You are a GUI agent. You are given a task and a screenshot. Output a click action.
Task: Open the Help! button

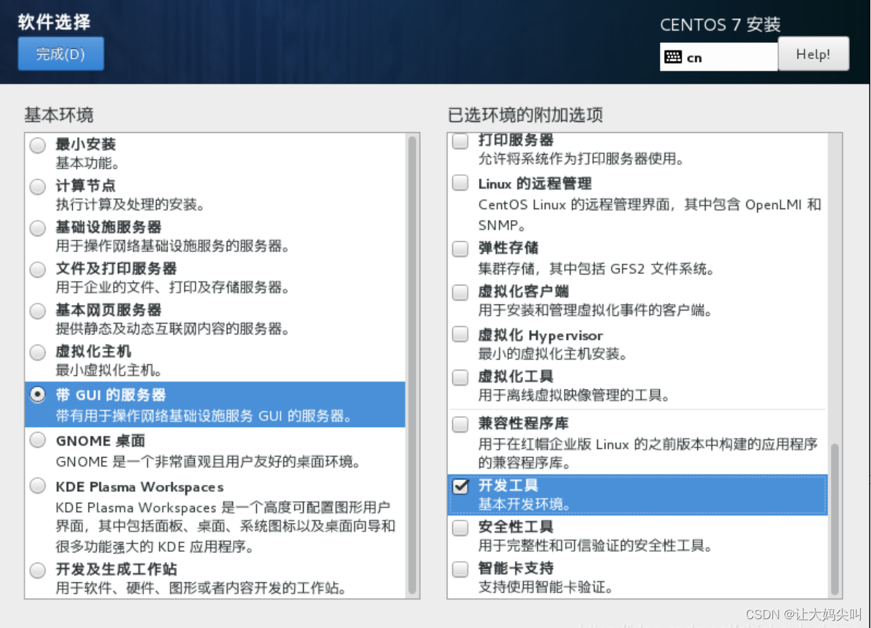813,54
